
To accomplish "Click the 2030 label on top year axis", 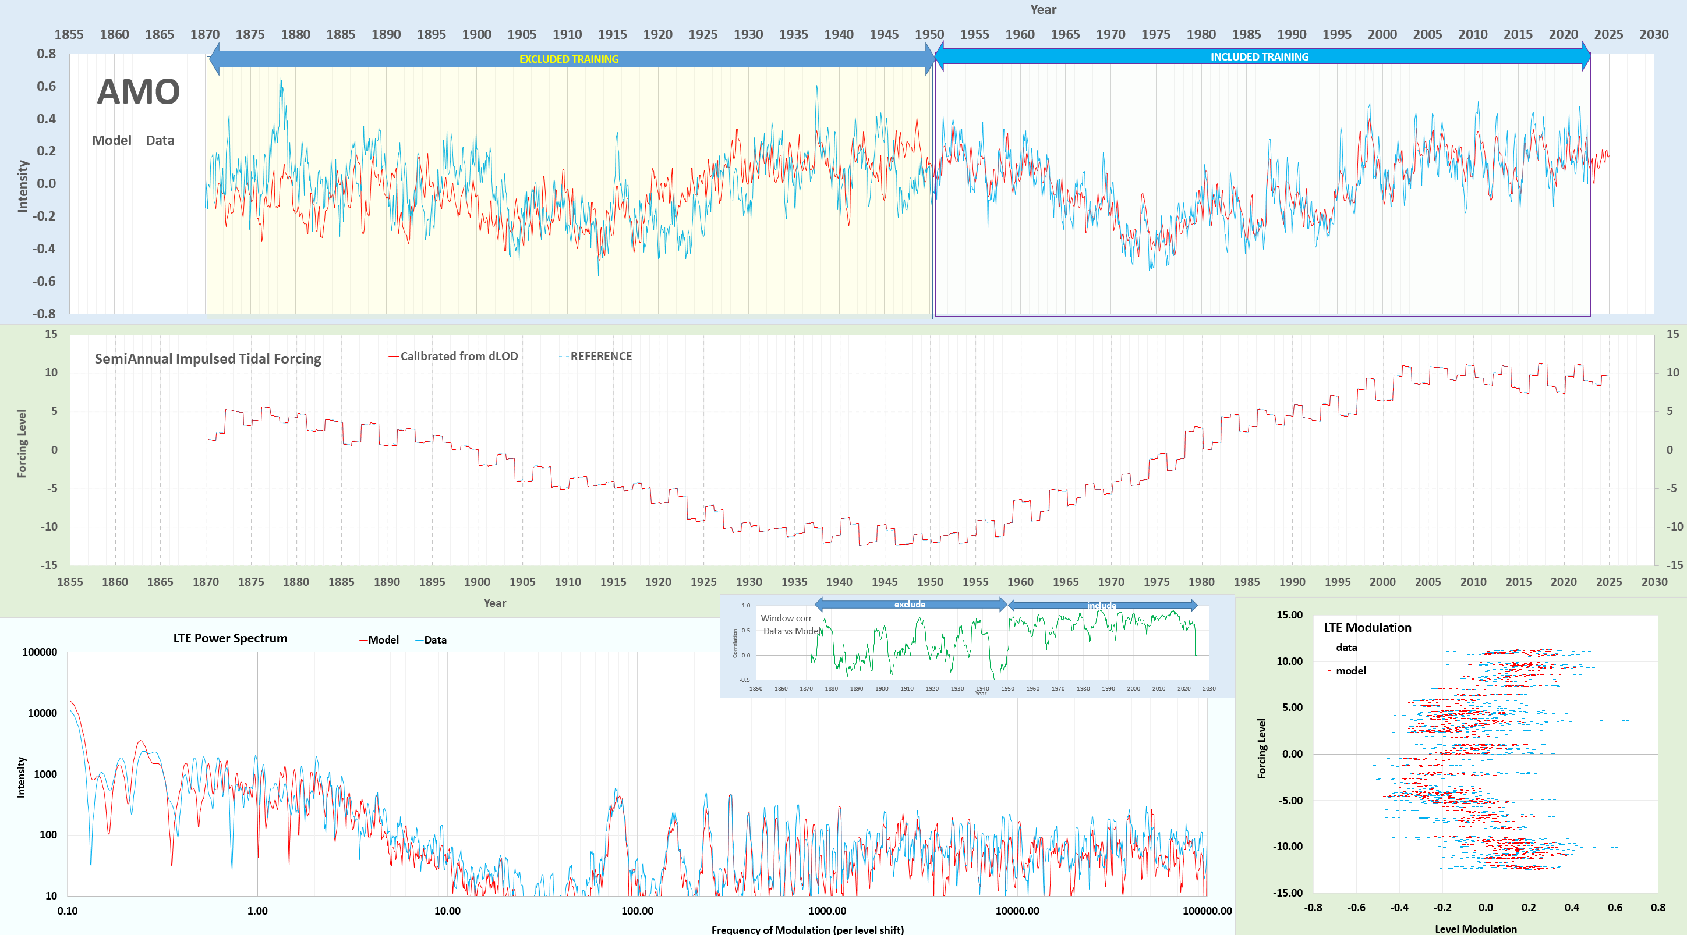I will (x=1654, y=35).
